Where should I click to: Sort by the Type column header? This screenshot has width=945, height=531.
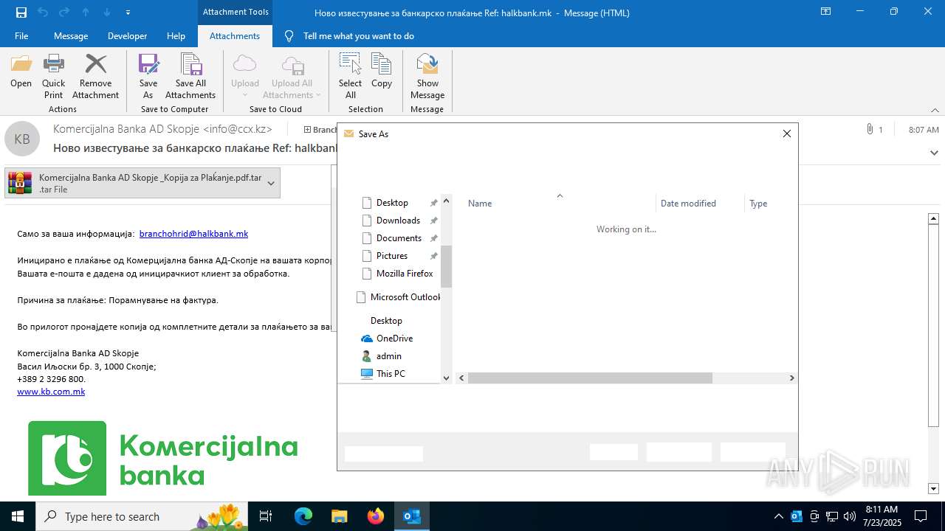coord(758,204)
